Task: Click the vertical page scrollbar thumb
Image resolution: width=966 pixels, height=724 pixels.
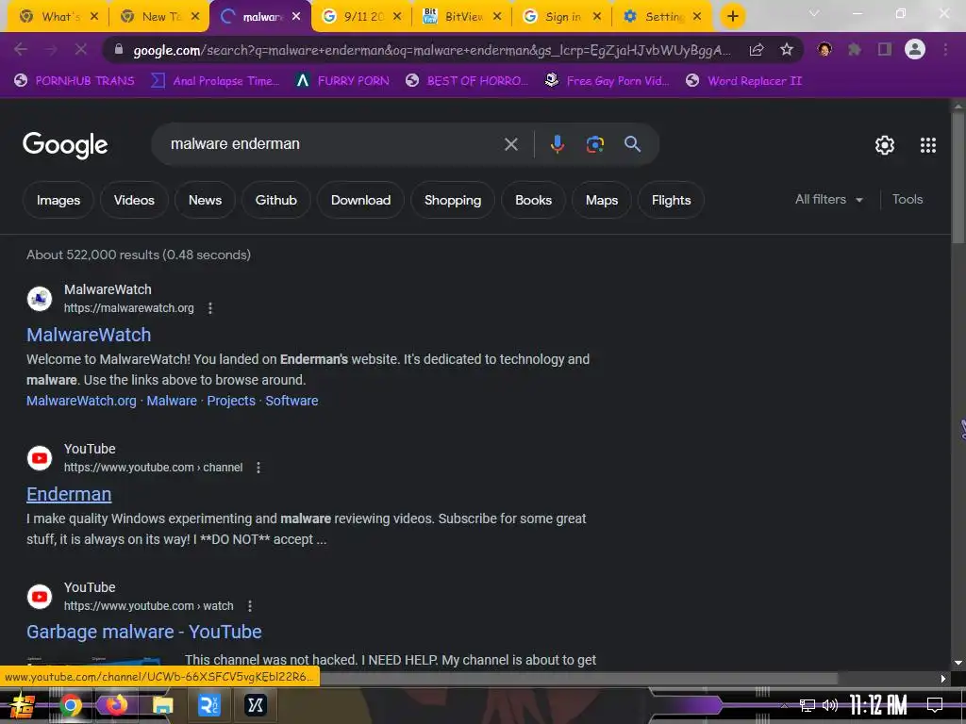Action: click(958, 178)
